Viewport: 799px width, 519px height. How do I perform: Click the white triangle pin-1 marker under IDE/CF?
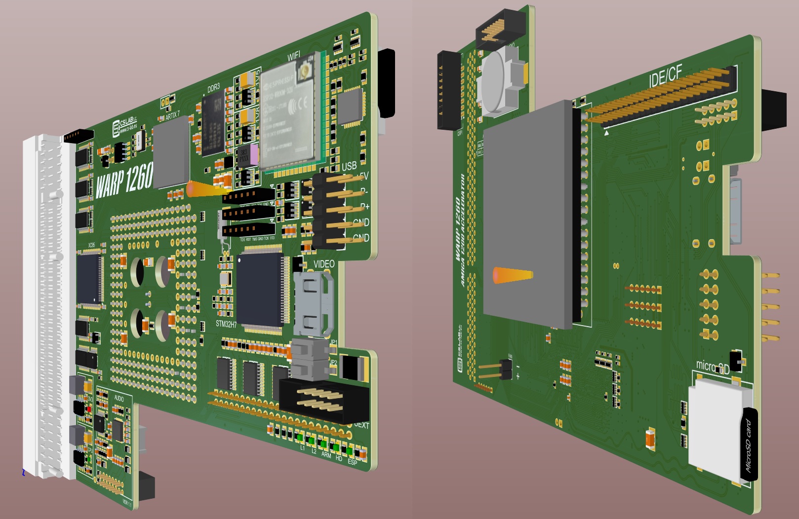pyautogui.click(x=606, y=132)
